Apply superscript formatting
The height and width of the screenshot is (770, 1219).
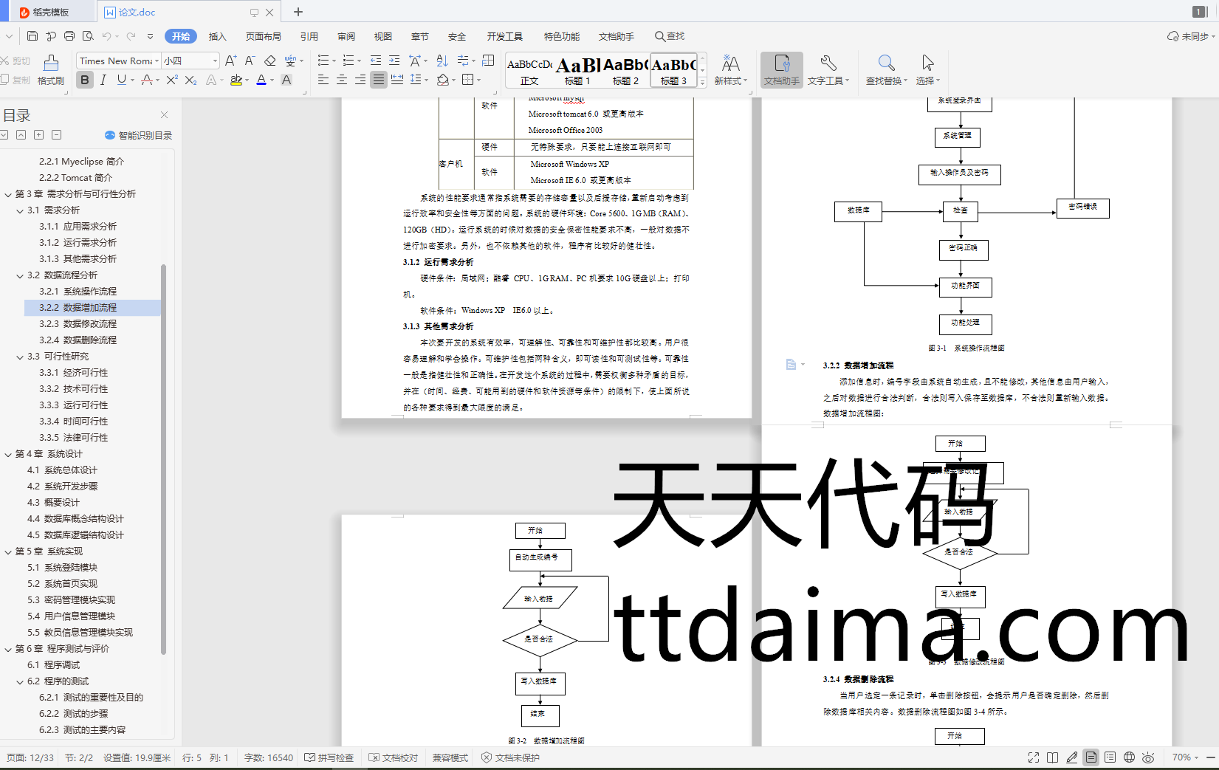coord(172,80)
